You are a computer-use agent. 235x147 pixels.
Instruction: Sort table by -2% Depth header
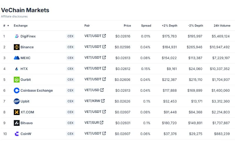tap(195, 26)
